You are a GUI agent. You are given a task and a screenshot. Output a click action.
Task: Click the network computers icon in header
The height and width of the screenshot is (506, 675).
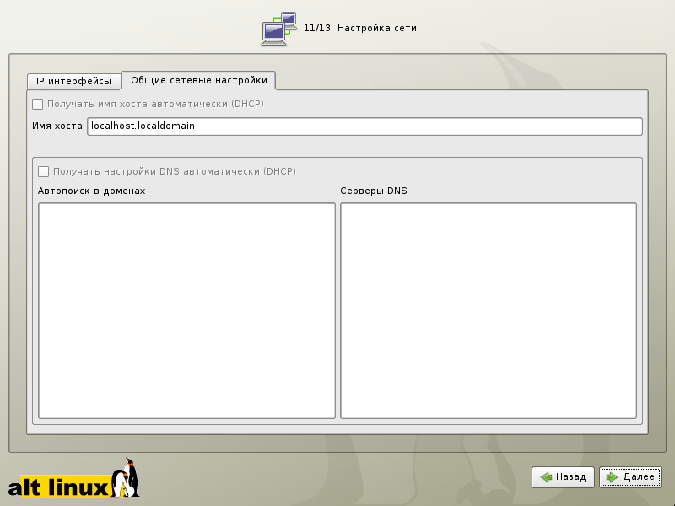click(x=279, y=29)
